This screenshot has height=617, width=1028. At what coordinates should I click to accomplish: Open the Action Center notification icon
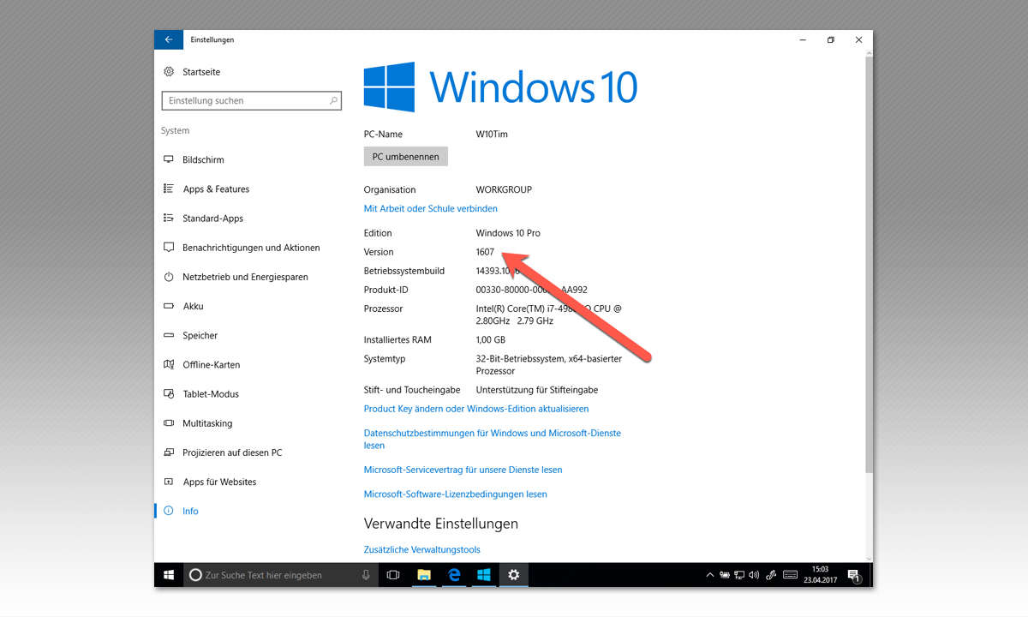(x=853, y=575)
